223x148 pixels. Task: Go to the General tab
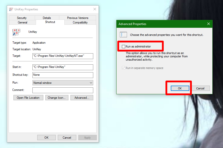coord(23,22)
